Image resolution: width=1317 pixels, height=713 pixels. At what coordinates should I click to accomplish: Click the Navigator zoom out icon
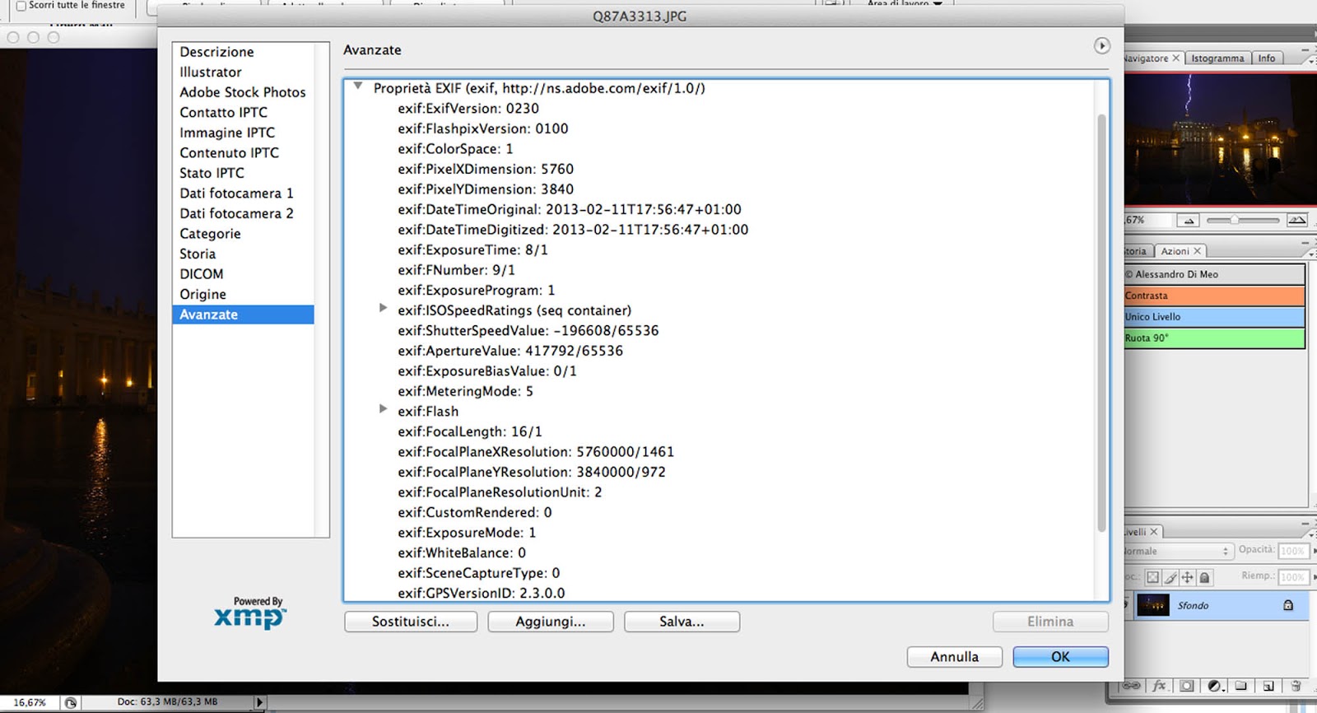point(1187,221)
